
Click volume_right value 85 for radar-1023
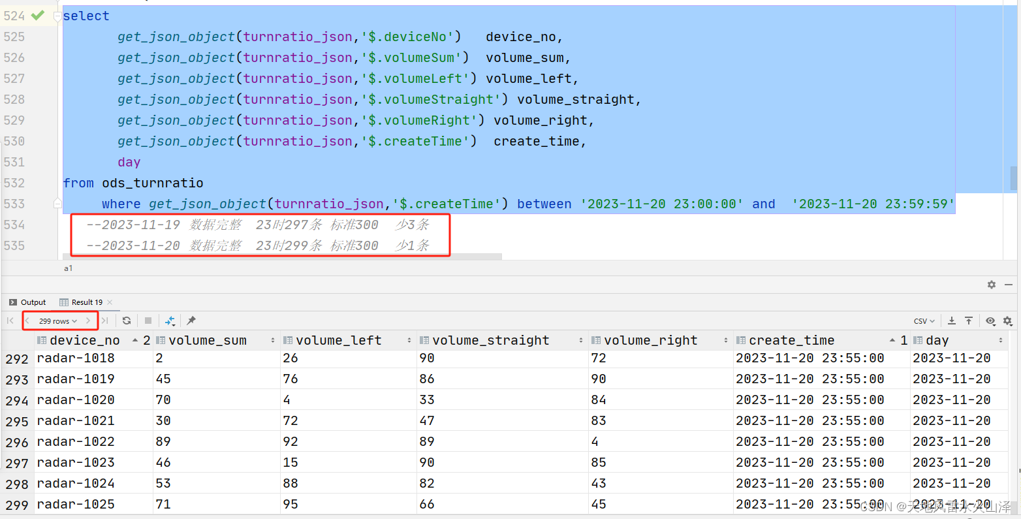[x=661, y=462]
